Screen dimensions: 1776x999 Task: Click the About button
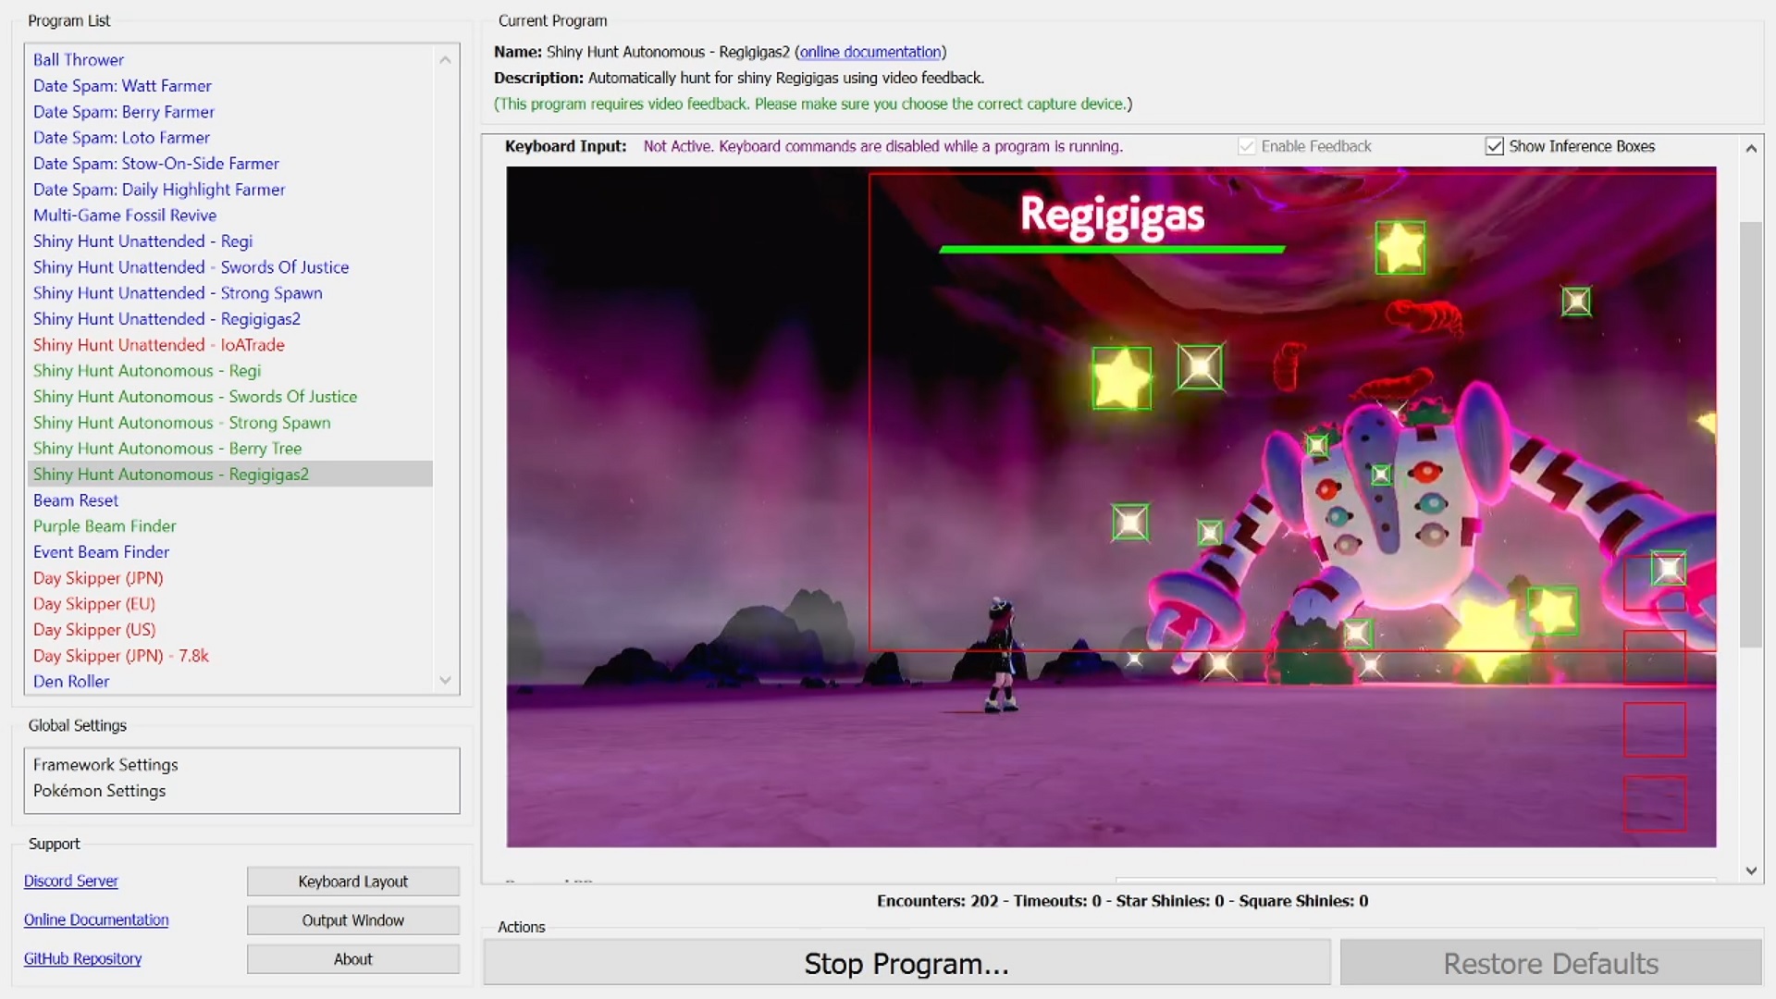click(x=352, y=959)
